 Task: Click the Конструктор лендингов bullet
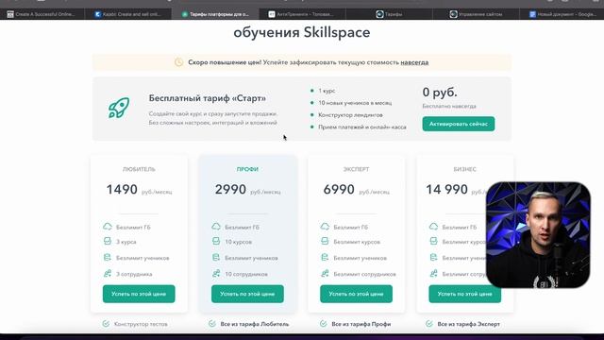[x=350, y=115]
